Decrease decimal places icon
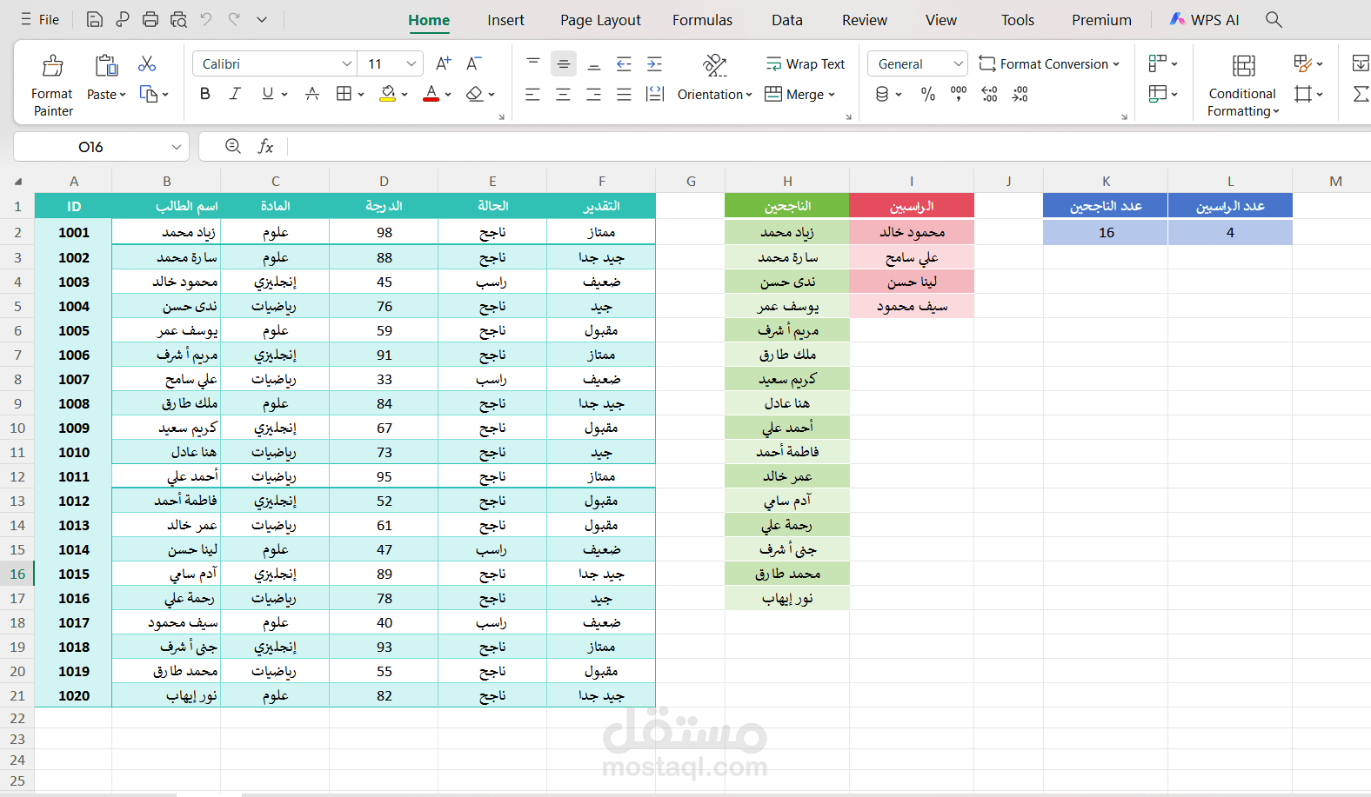 point(1020,94)
